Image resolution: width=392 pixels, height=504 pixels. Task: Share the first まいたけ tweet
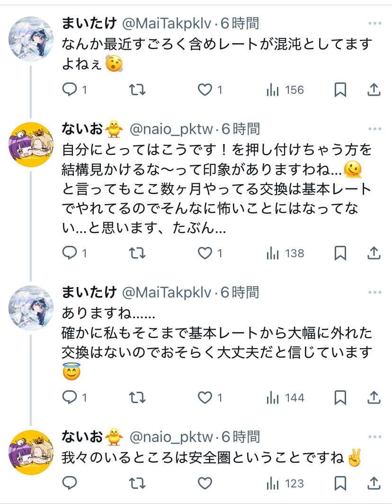click(x=374, y=90)
